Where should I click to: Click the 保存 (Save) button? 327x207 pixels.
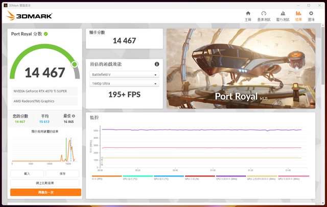point(62,173)
